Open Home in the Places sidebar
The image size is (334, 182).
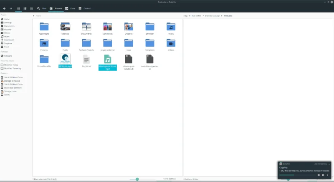5,19
